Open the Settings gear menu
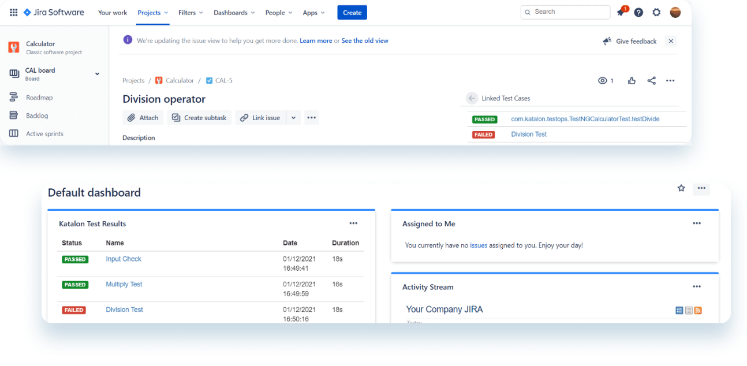747x366 pixels. click(x=656, y=12)
